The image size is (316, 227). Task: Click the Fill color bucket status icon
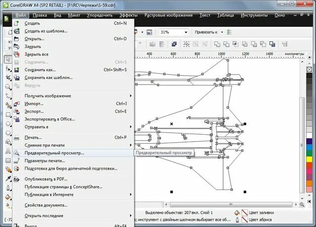pos(237,213)
